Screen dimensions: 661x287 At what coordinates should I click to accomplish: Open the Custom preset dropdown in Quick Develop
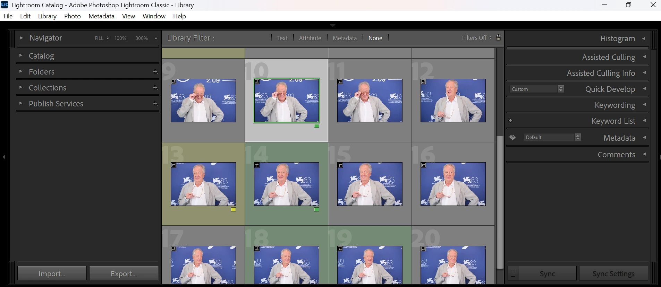pyautogui.click(x=537, y=89)
